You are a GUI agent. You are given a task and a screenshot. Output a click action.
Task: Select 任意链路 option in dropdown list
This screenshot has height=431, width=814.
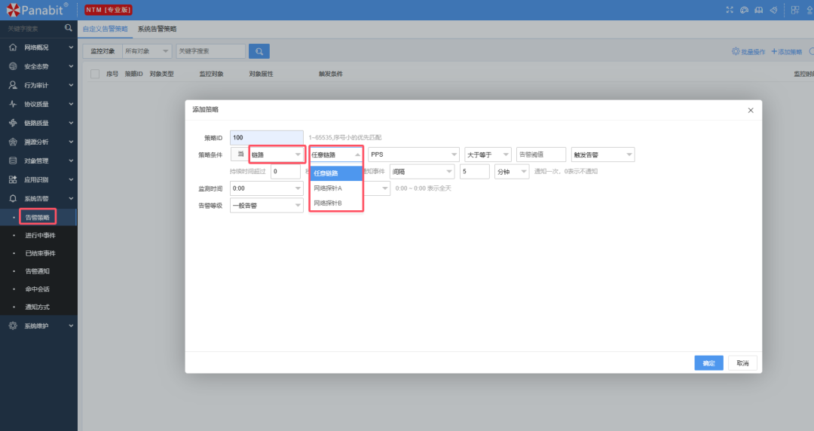click(336, 173)
